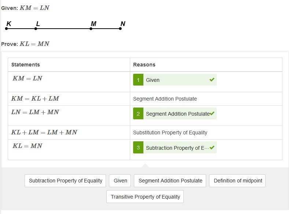
Task: Choose the Given tile from the answer bank
Action: (120, 181)
